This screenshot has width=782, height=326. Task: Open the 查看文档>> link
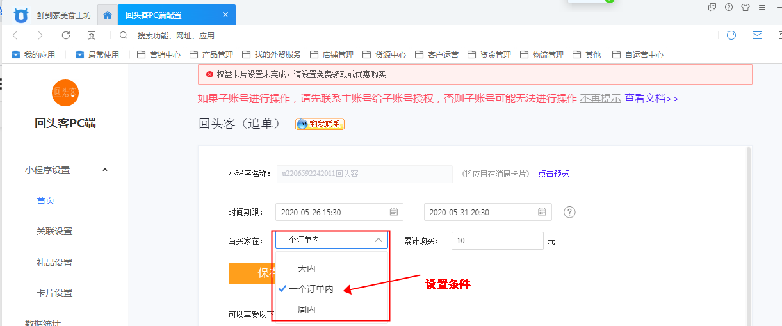point(651,99)
